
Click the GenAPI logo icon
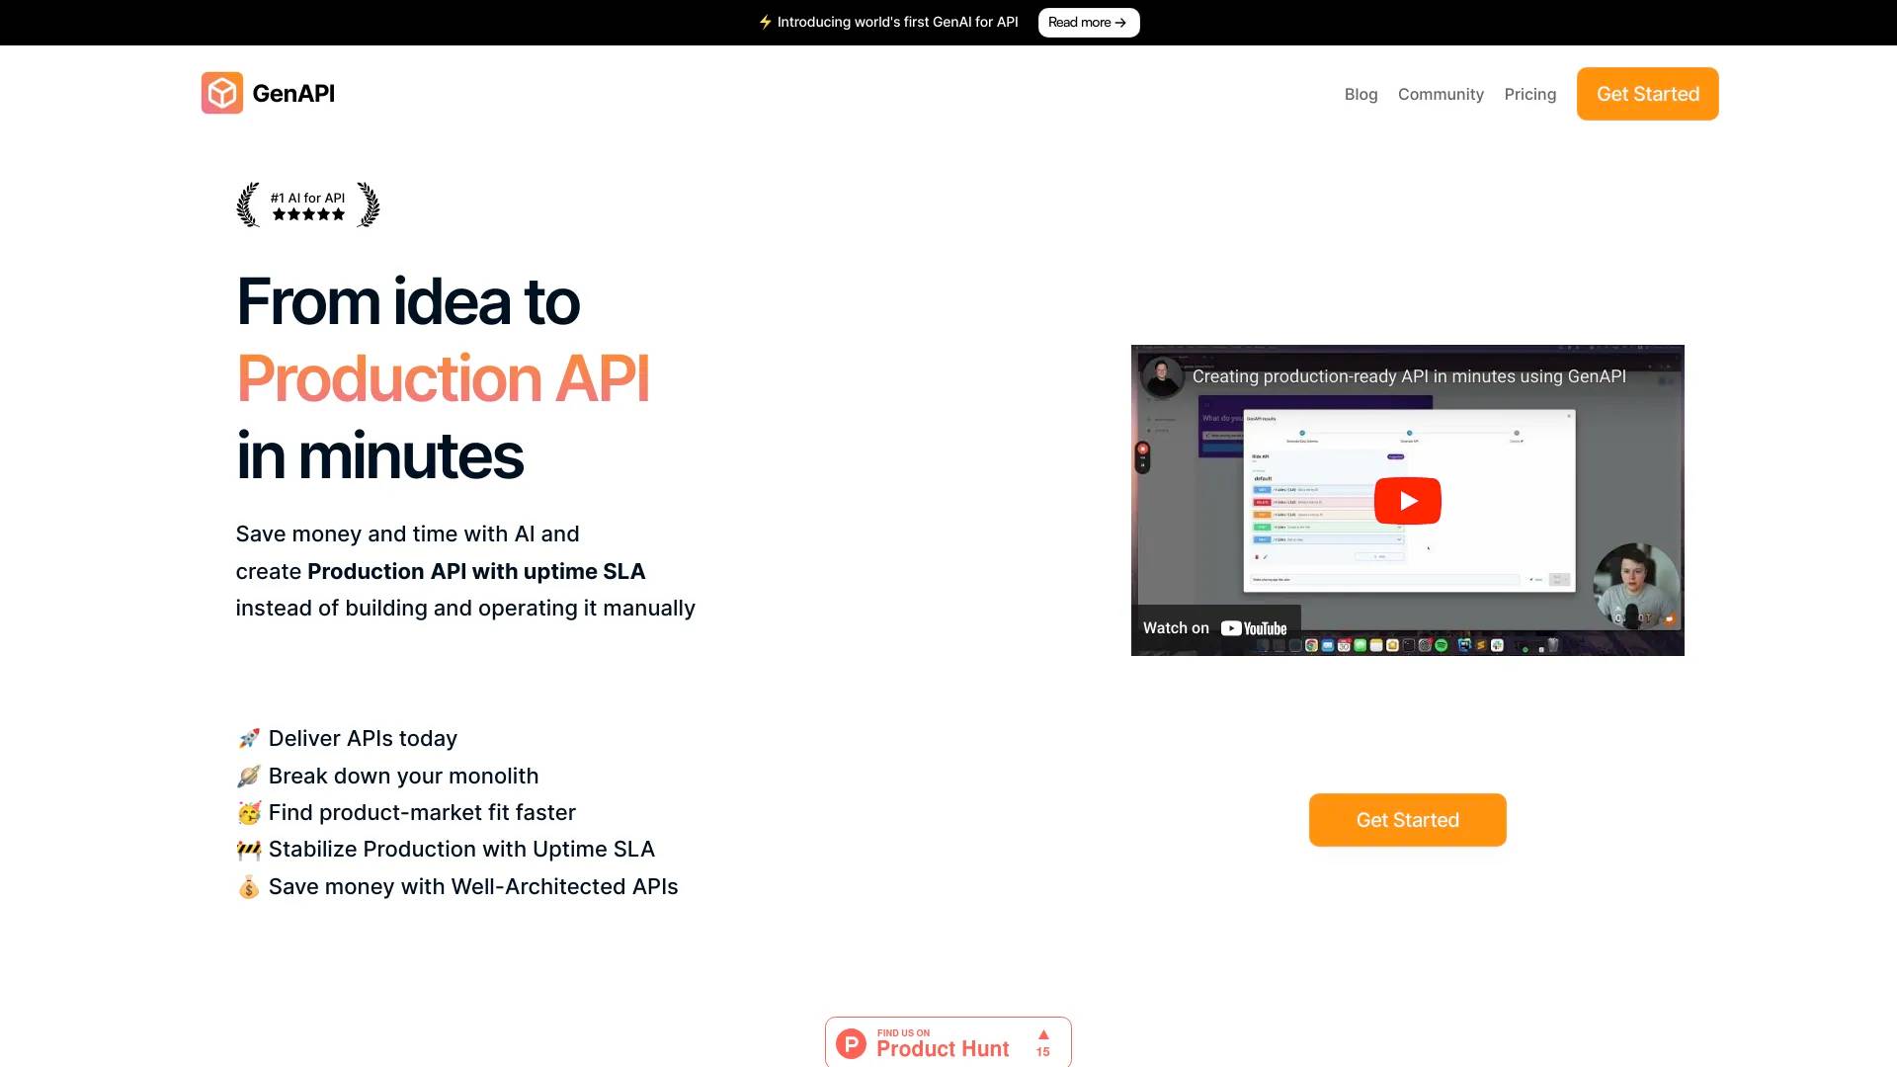pos(222,93)
